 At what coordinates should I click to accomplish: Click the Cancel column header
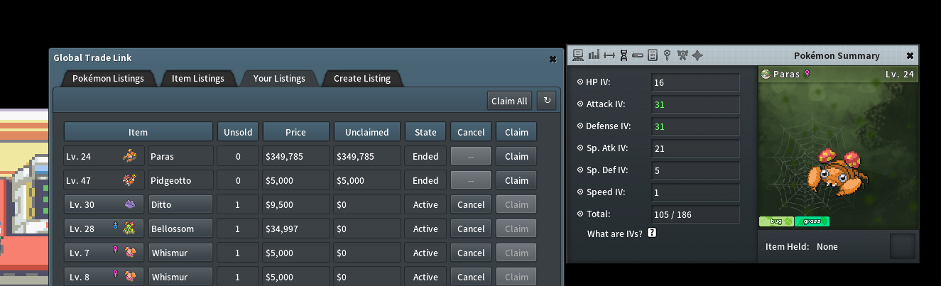click(x=471, y=132)
